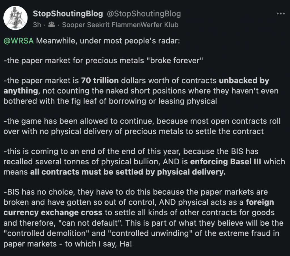Screen dimensions: 290x256
Task: Click bold "currency exchange cross" phrase
Action: tap(53, 213)
